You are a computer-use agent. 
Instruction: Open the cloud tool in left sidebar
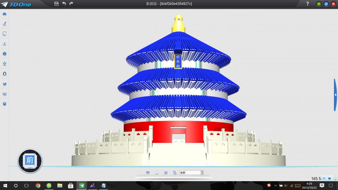[4, 14]
